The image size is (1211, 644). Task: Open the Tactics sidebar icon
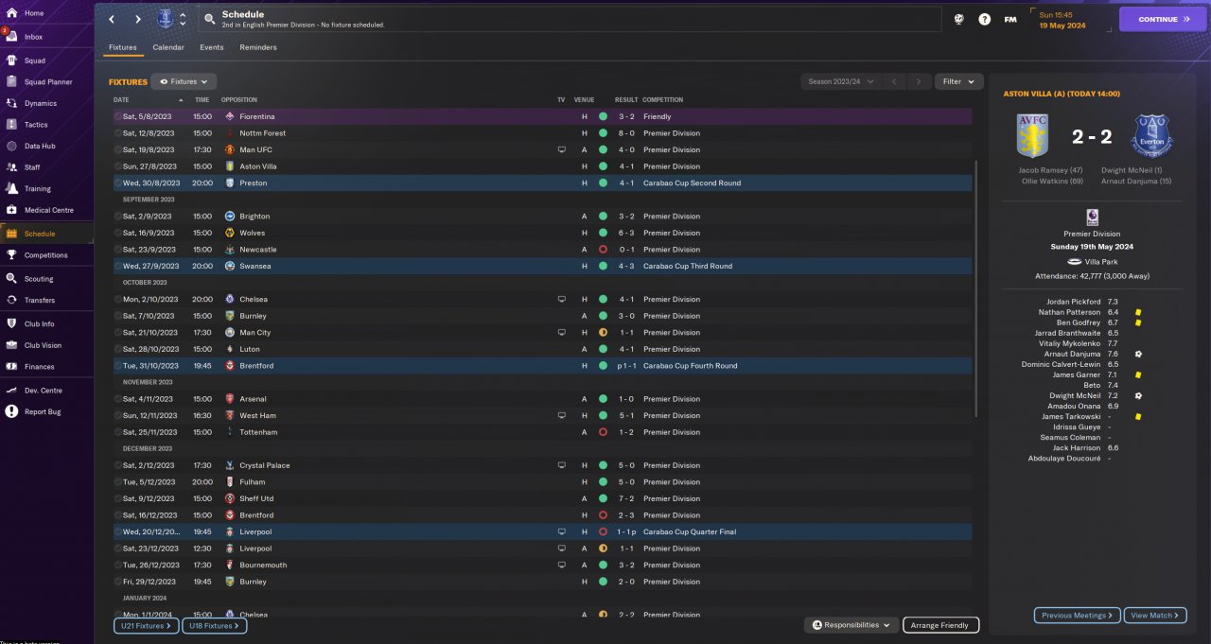[12, 125]
